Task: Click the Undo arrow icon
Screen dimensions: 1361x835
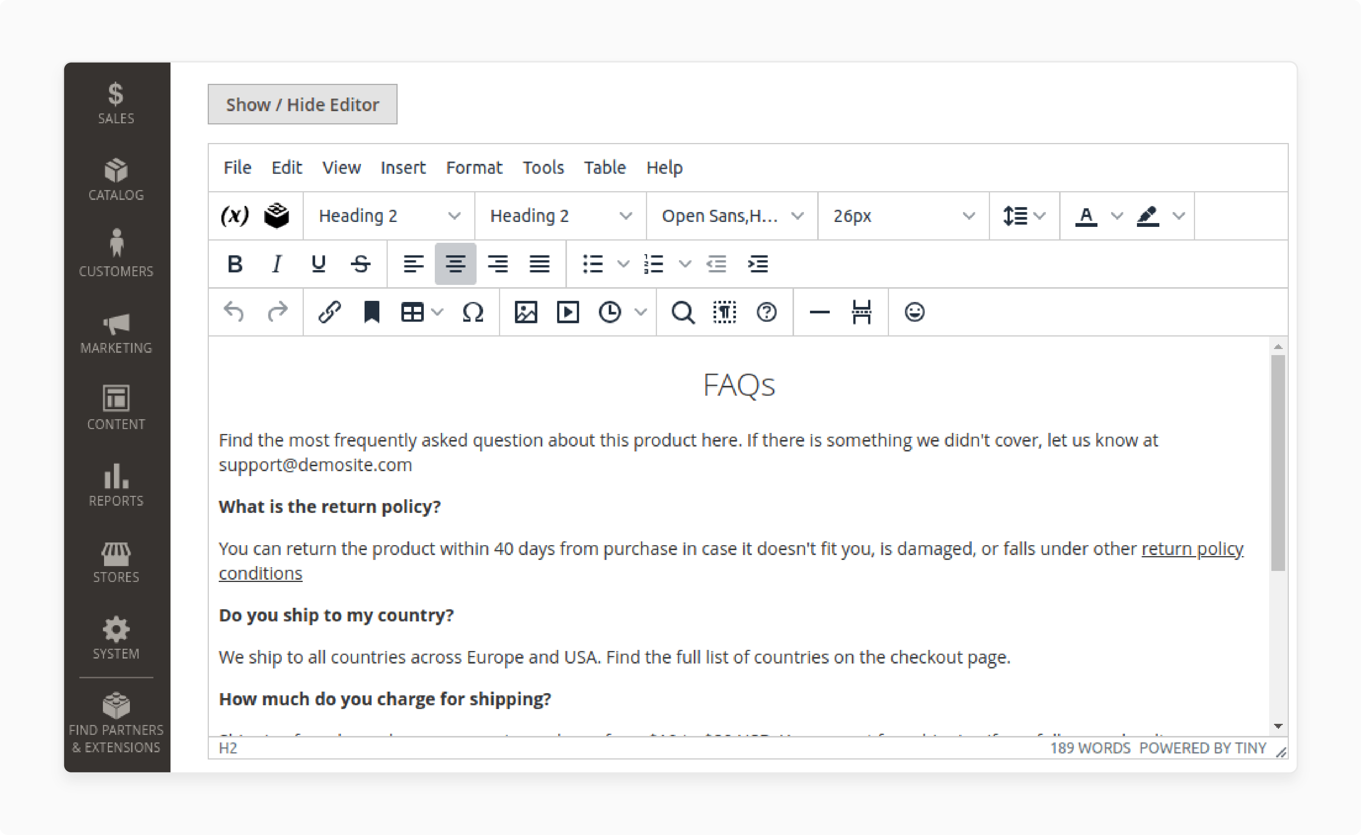Action: (234, 312)
